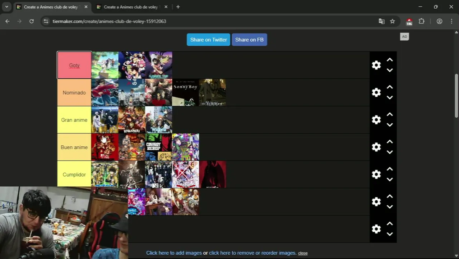
Task: Switch to first Create a Animes tab
Action: [52, 7]
